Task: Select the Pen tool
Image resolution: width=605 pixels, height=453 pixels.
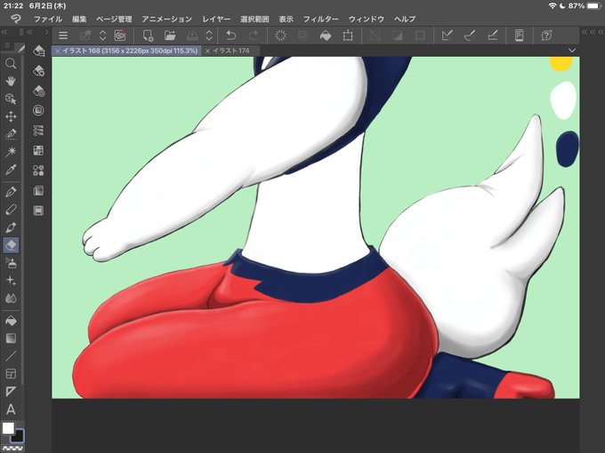Action: pos(11,192)
